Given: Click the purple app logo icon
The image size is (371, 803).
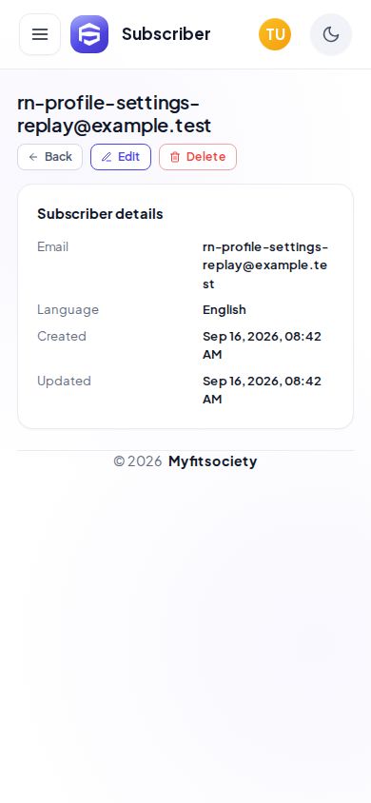Looking at the screenshot, I should click(89, 34).
